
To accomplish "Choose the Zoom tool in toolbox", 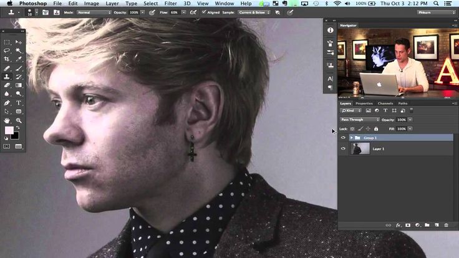I will [x=19, y=120].
